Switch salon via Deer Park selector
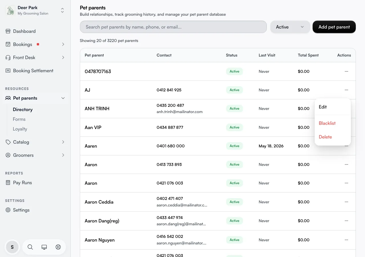Screen dimensions: 365x257 (35, 11)
